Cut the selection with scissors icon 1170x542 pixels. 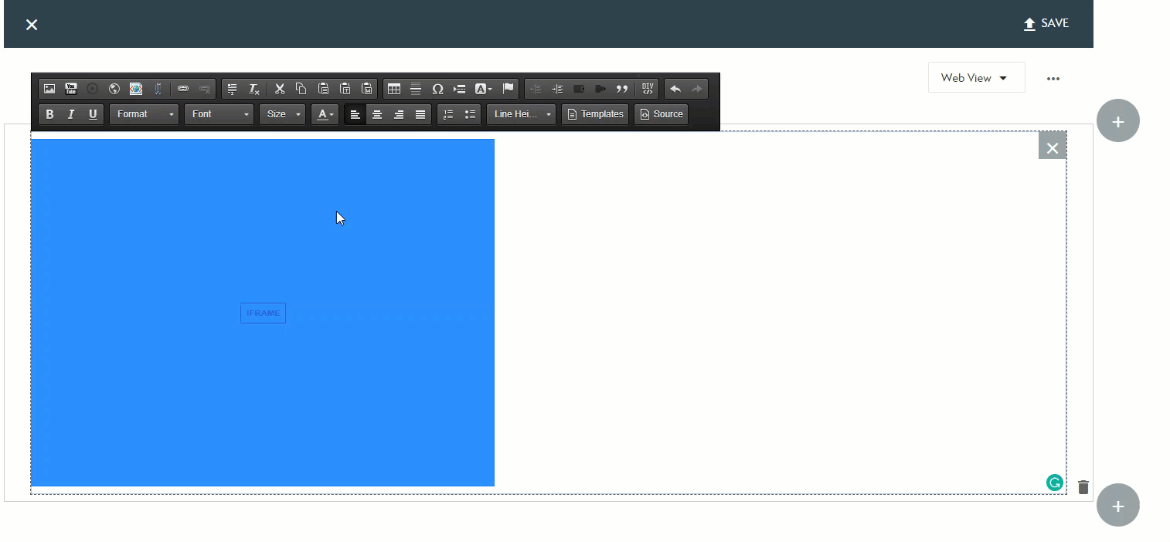pyautogui.click(x=280, y=89)
